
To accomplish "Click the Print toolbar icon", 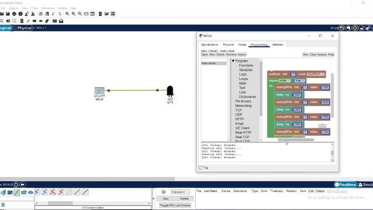I will 14,14.
